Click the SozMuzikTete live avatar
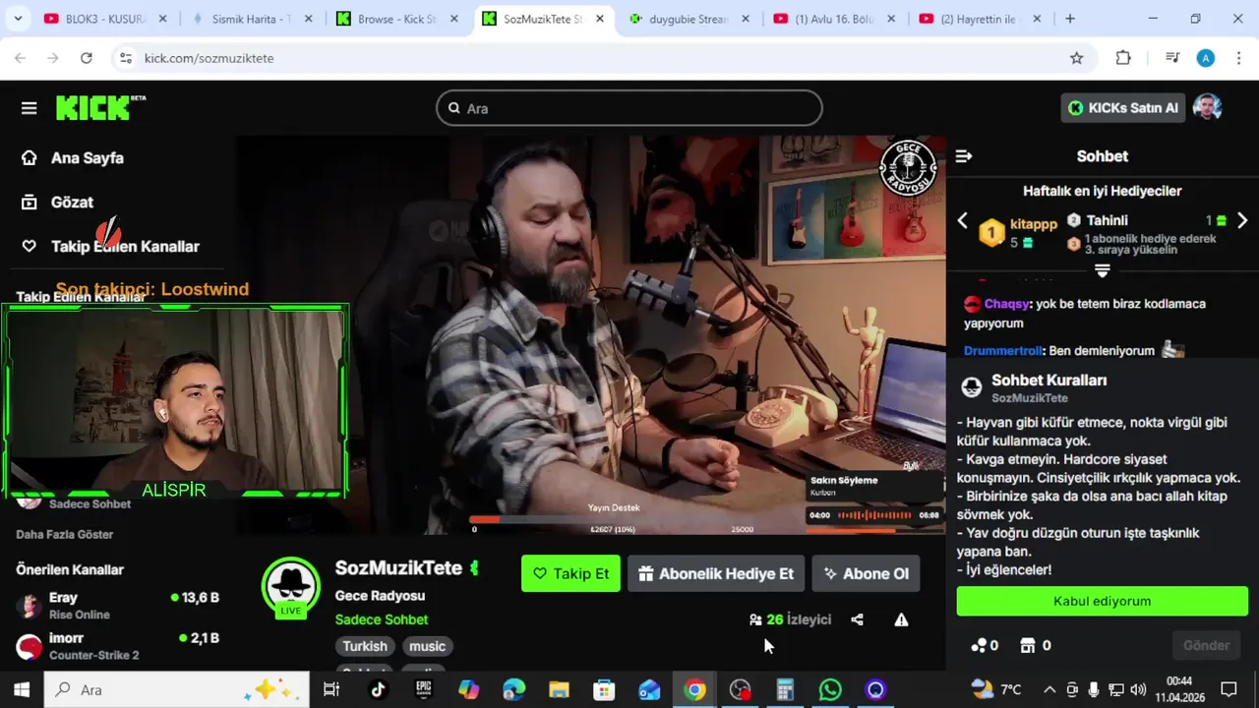Viewport: 1259px width, 708px height. coord(290,587)
